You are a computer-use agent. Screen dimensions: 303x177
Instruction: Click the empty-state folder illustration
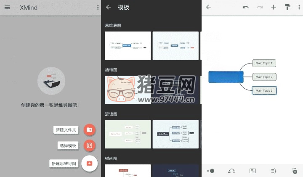pyautogui.click(x=51, y=81)
